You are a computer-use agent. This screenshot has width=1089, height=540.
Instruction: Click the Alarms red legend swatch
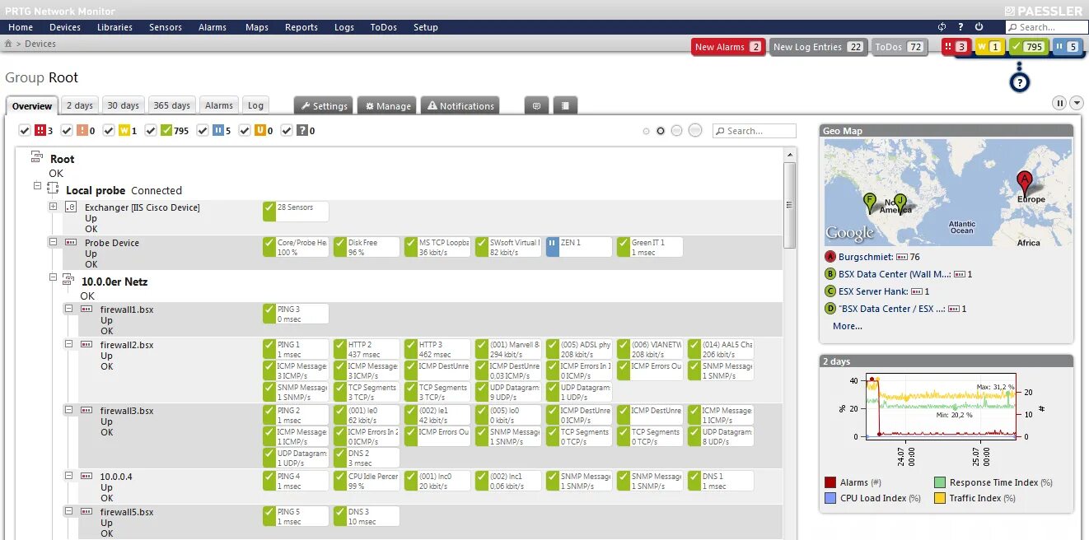(830, 482)
